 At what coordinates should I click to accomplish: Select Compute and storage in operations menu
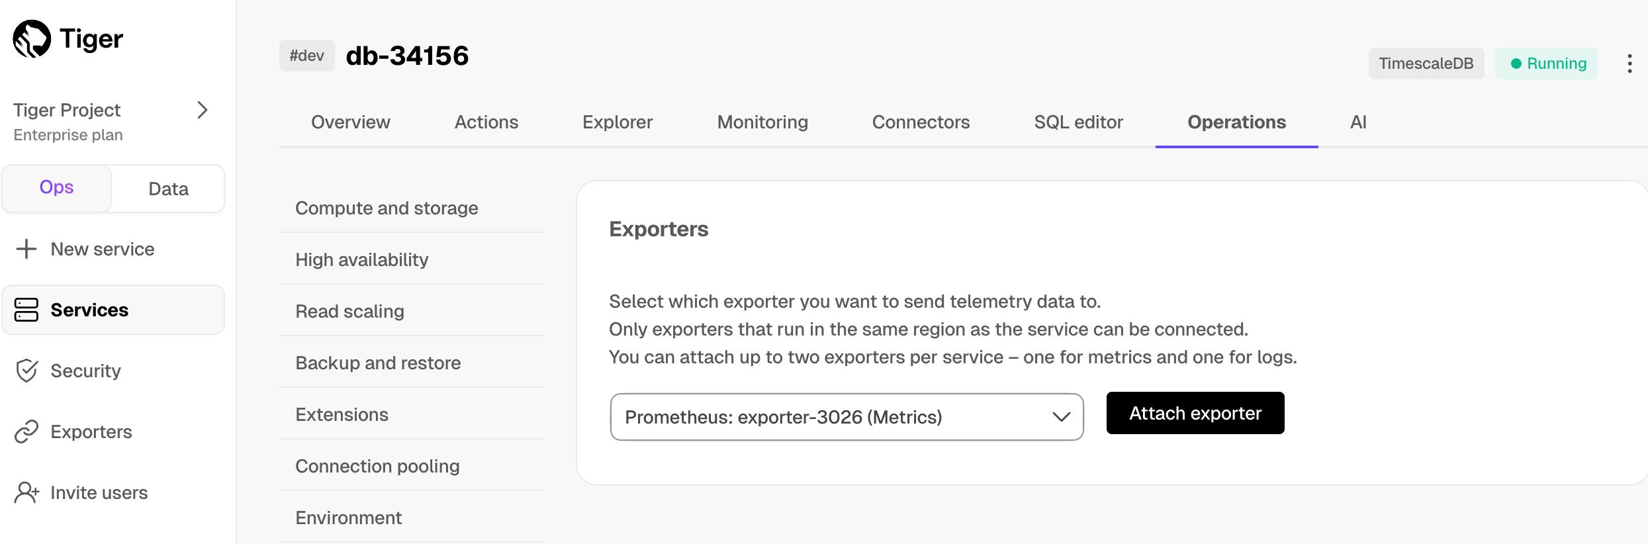click(x=387, y=208)
